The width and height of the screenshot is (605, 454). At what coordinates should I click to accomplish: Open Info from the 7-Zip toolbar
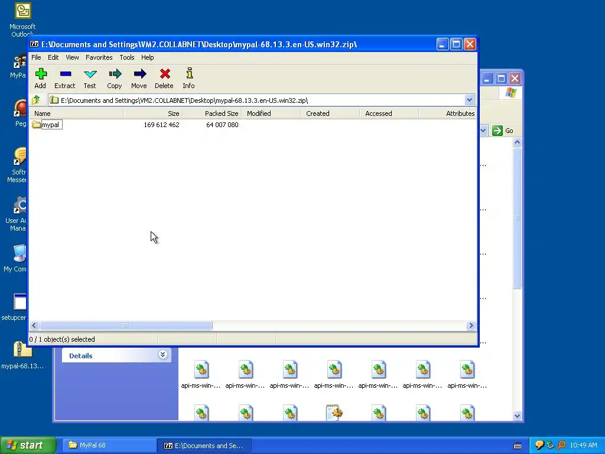pyautogui.click(x=189, y=79)
